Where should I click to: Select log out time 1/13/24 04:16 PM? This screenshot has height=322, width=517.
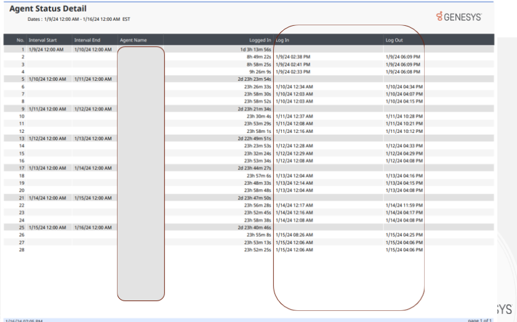[404, 176]
